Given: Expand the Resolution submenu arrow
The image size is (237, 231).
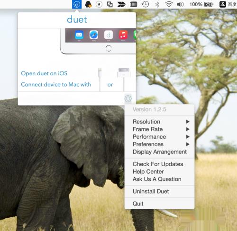Looking at the screenshot, I should click(x=188, y=122).
